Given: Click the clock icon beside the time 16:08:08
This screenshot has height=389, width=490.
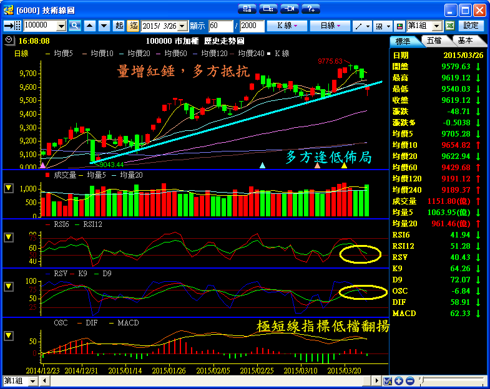Looking at the screenshot, I should pyautogui.click(x=8, y=40).
